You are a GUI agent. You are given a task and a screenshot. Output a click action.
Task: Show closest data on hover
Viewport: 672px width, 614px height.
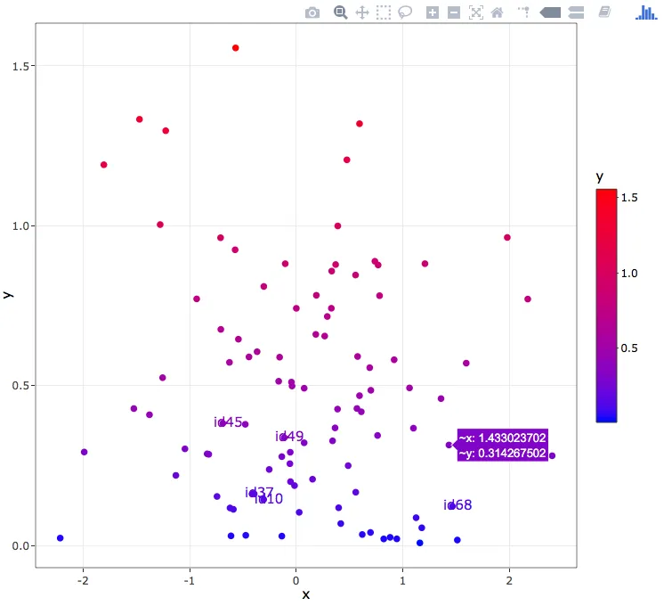point(550,12)
